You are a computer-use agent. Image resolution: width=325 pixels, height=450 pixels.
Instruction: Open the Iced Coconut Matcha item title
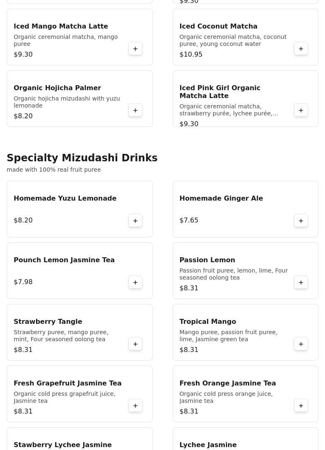click(x=218, y=26)
